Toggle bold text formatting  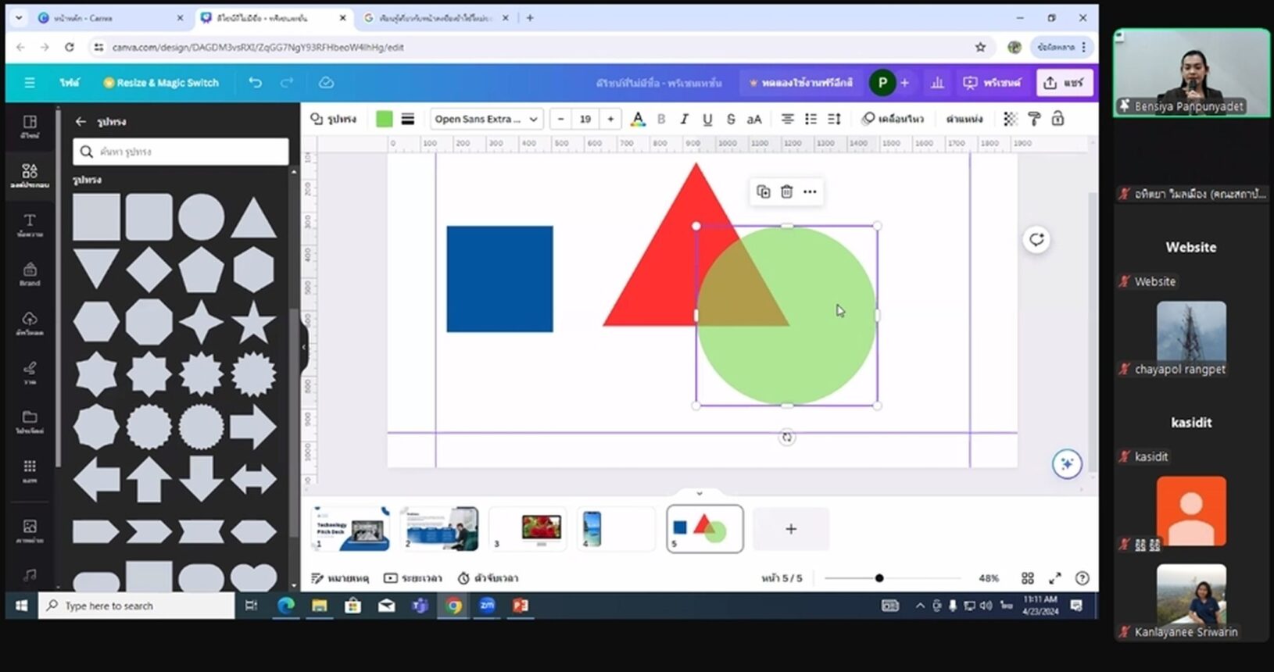click(x=661, y=119)
